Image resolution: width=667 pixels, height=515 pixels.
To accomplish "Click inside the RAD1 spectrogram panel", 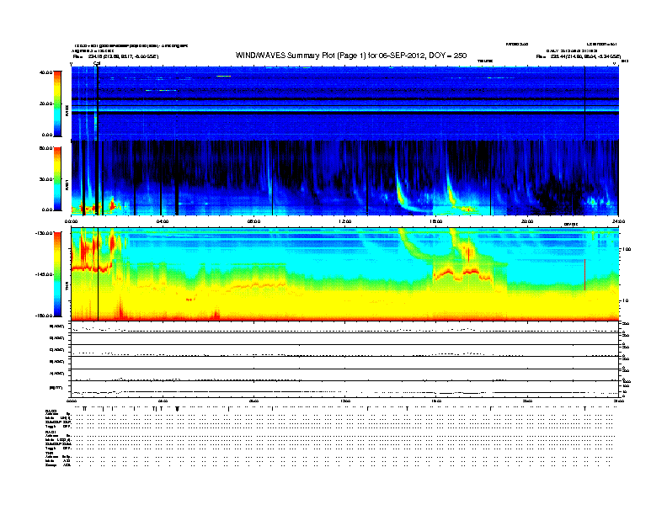I will click(x=344, y=178).
